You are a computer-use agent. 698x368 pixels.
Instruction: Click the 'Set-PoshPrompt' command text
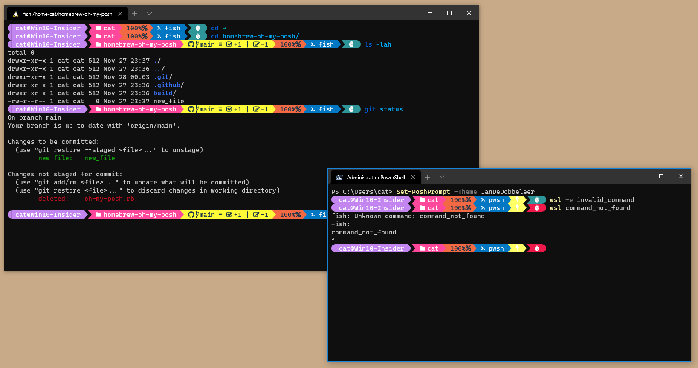[423, 192]
